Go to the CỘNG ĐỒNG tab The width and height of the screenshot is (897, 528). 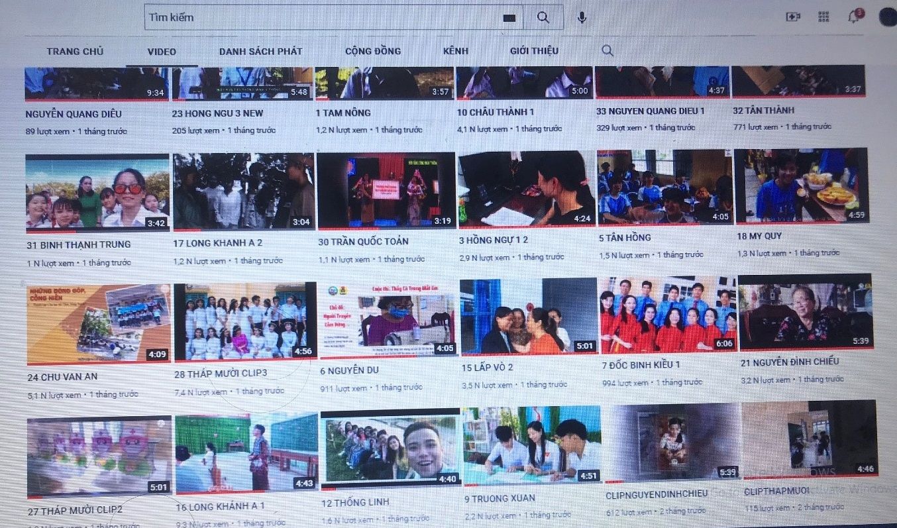click(x=372, y=51)
